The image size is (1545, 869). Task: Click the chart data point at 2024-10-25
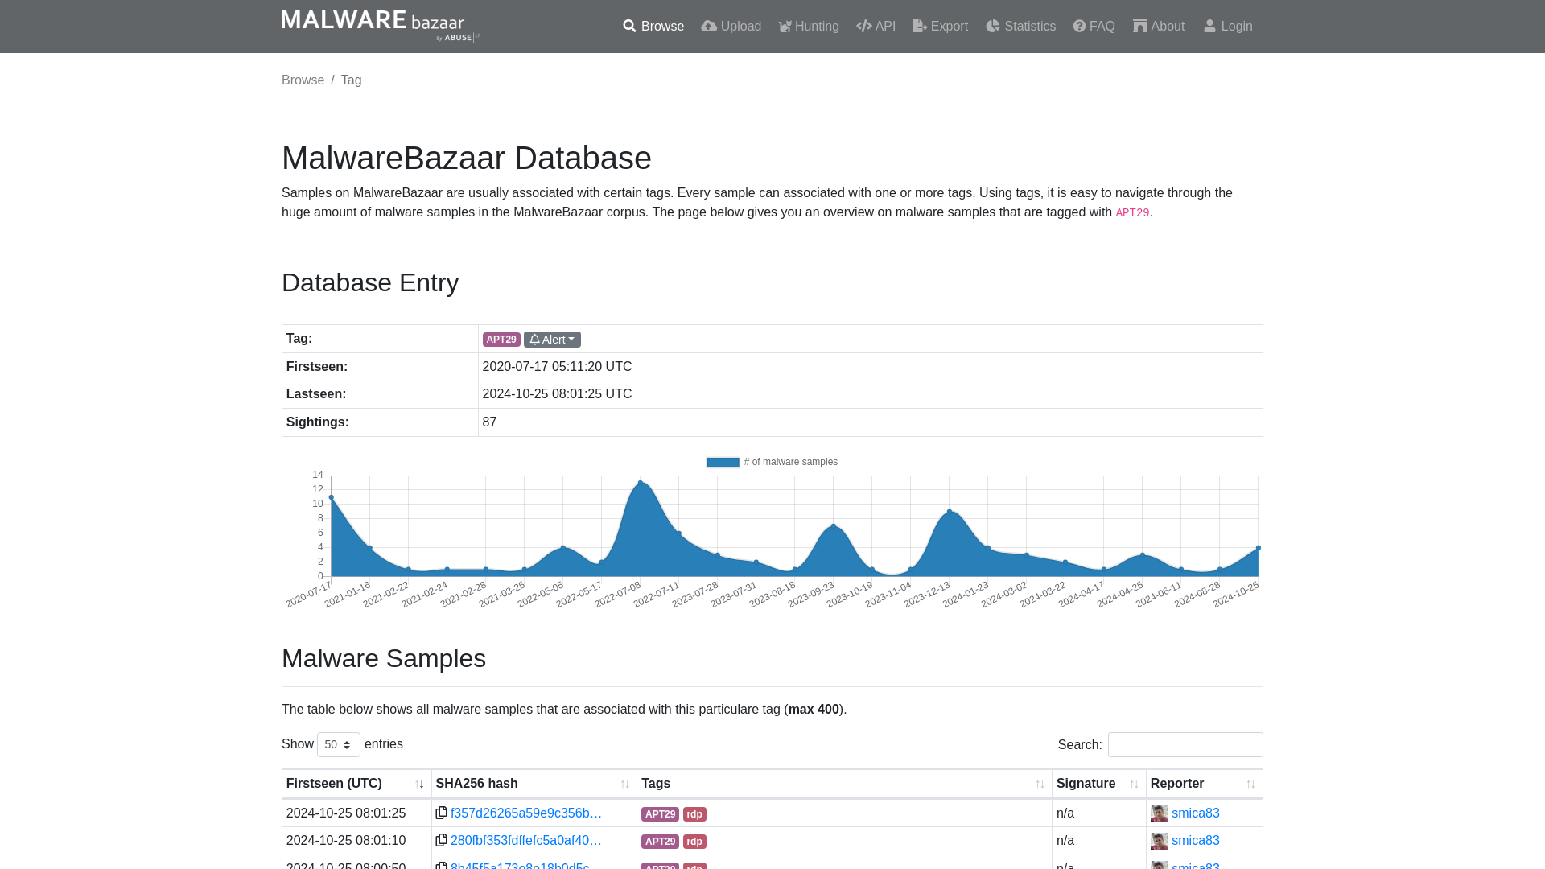[x=1258, y=548]
